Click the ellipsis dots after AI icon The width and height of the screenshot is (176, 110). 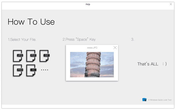(44, 70)
